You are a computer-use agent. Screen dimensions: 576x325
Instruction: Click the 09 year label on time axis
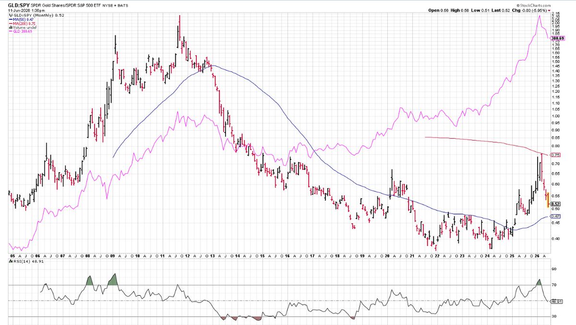tap(112, 256)
